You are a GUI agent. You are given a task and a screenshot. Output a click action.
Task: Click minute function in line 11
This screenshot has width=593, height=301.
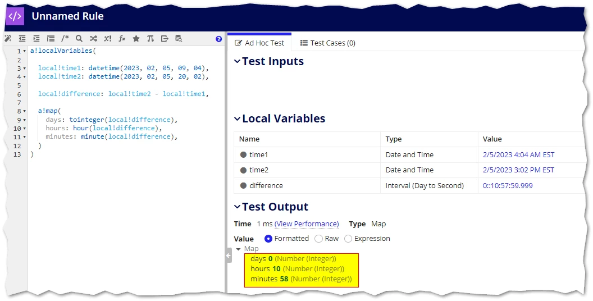92,137
